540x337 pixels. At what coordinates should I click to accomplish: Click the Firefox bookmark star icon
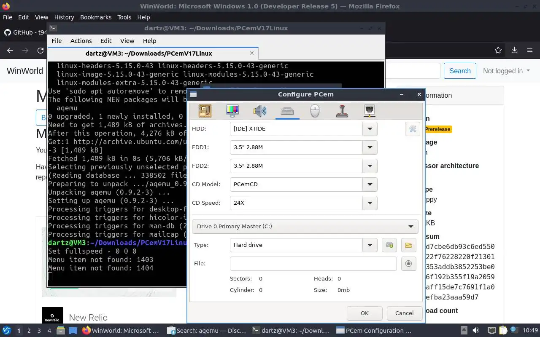tap(498, 50)
